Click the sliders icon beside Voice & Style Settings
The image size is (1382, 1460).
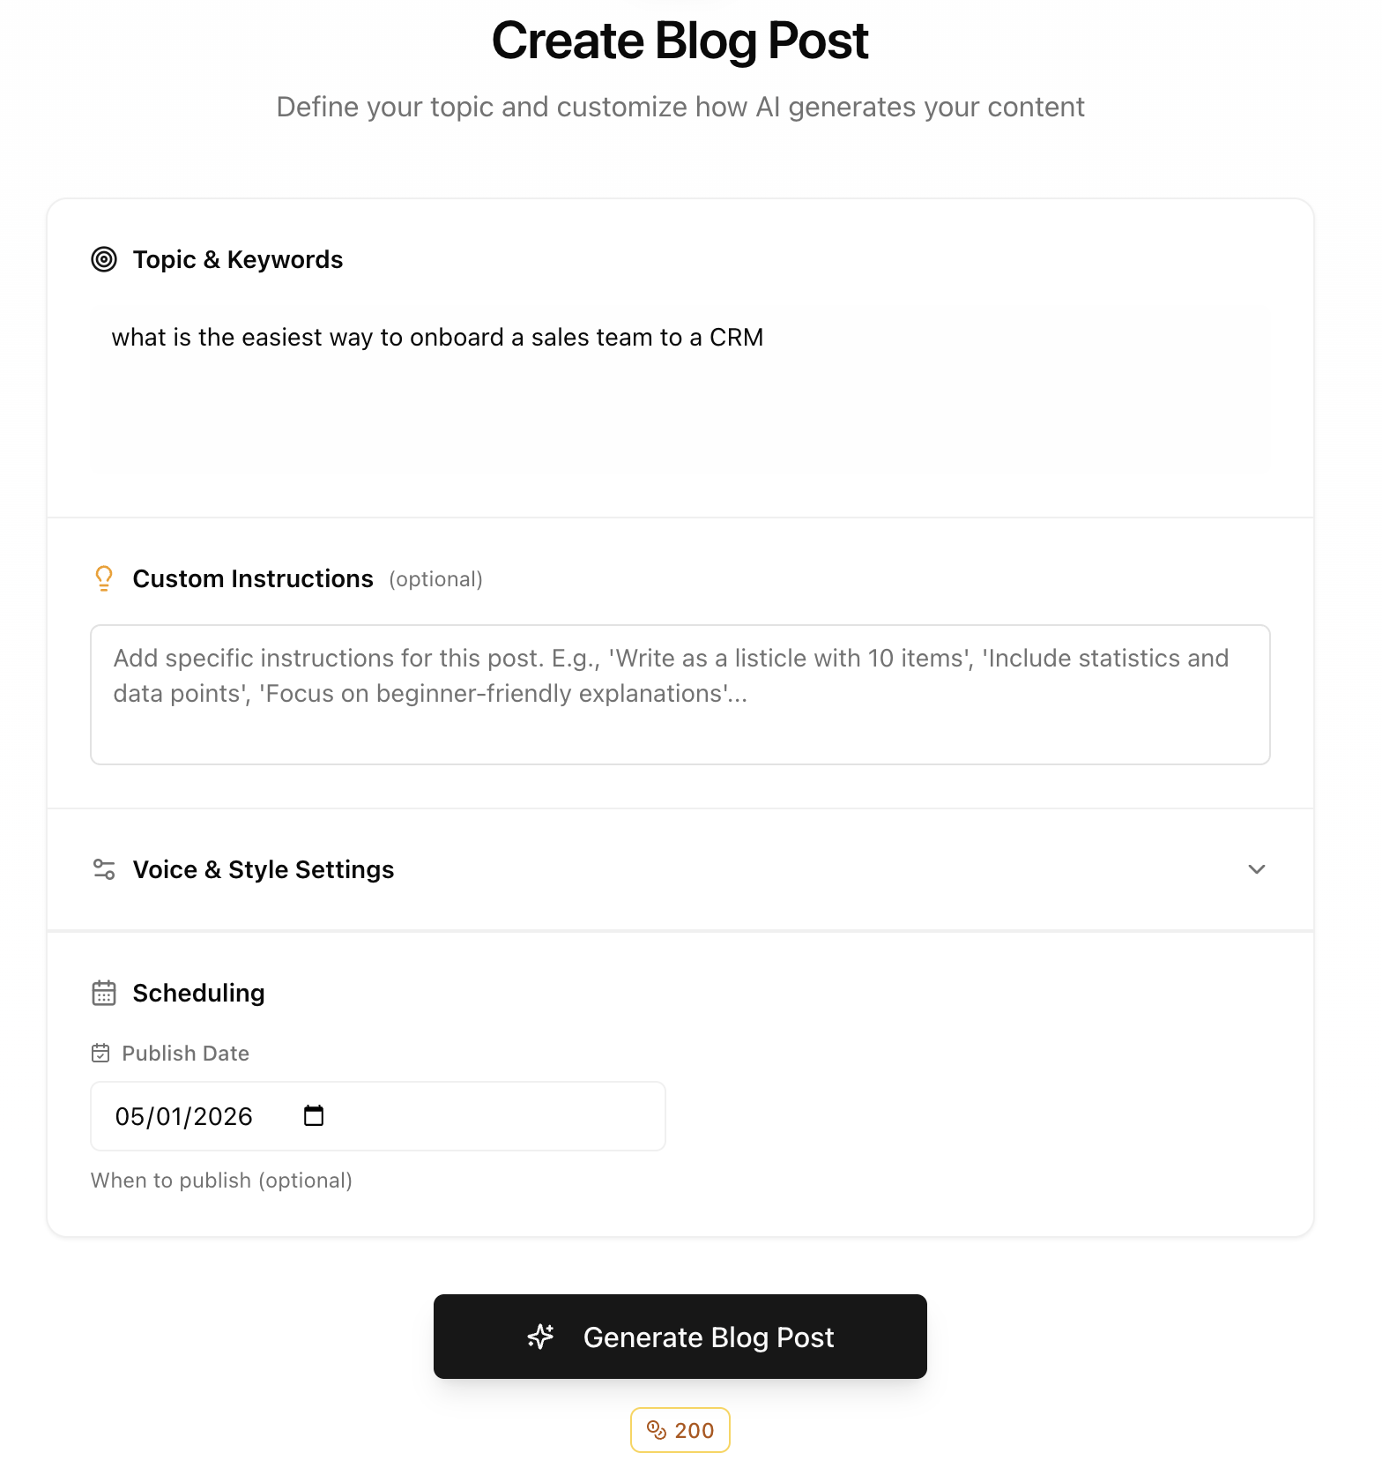coord(104,869)
